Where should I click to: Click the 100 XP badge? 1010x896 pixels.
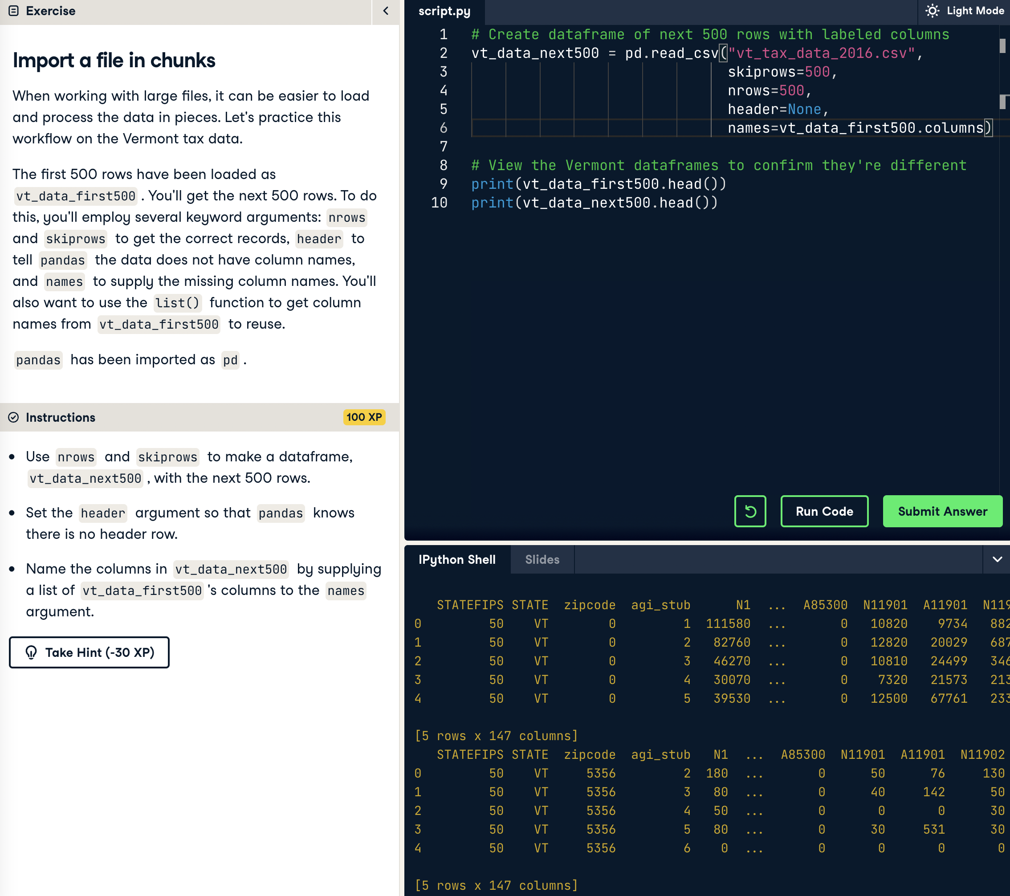(x=364, y=417)
